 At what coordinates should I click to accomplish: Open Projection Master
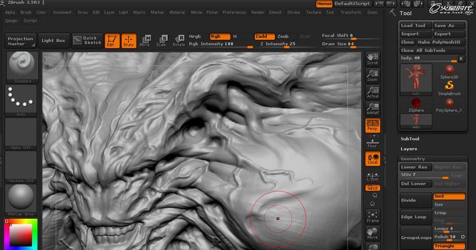click(x=21, y=41)
